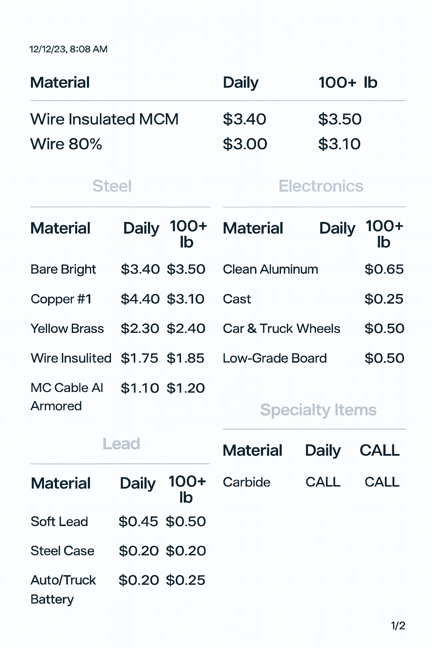Click the $0.65 Clean Aluminum price
This screenshot has width=432, height=648.
pyautogui.click(x=384, y=269)
